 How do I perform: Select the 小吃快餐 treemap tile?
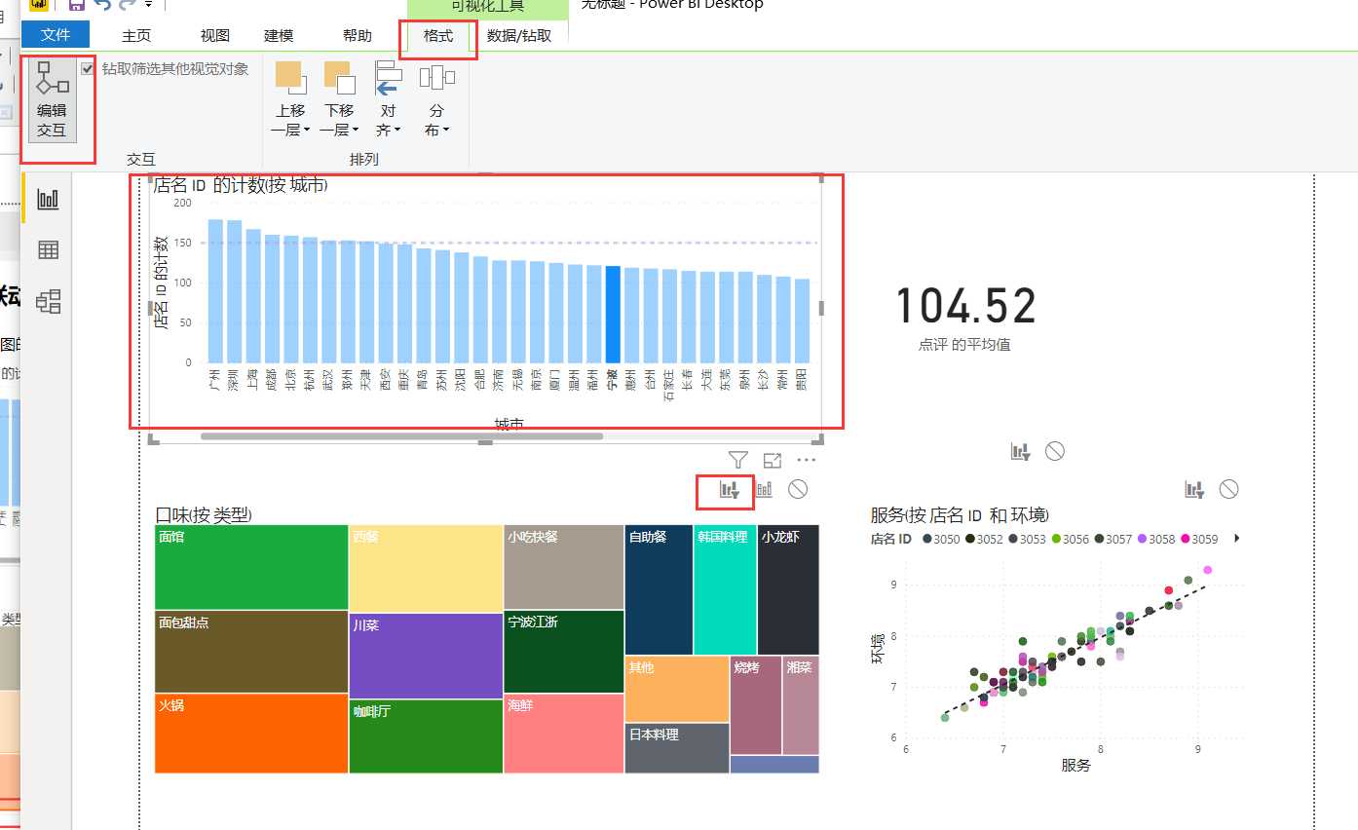click(x=564, y=567)
